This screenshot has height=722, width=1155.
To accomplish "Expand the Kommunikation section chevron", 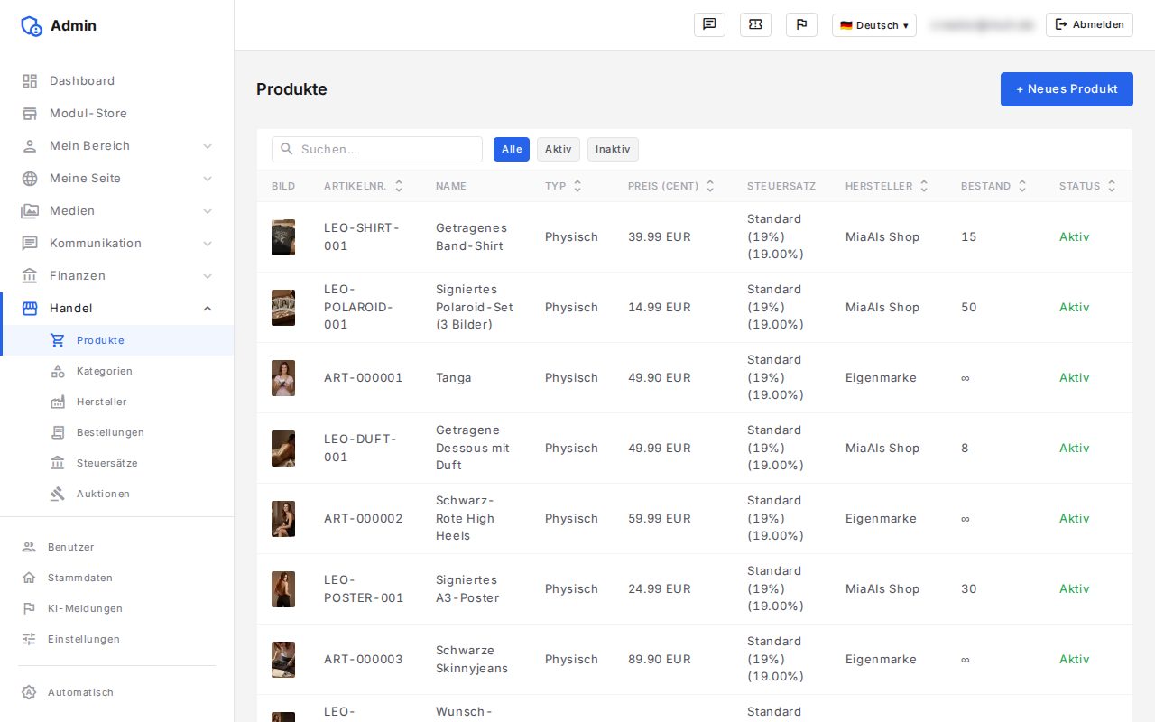I will 208,244.
